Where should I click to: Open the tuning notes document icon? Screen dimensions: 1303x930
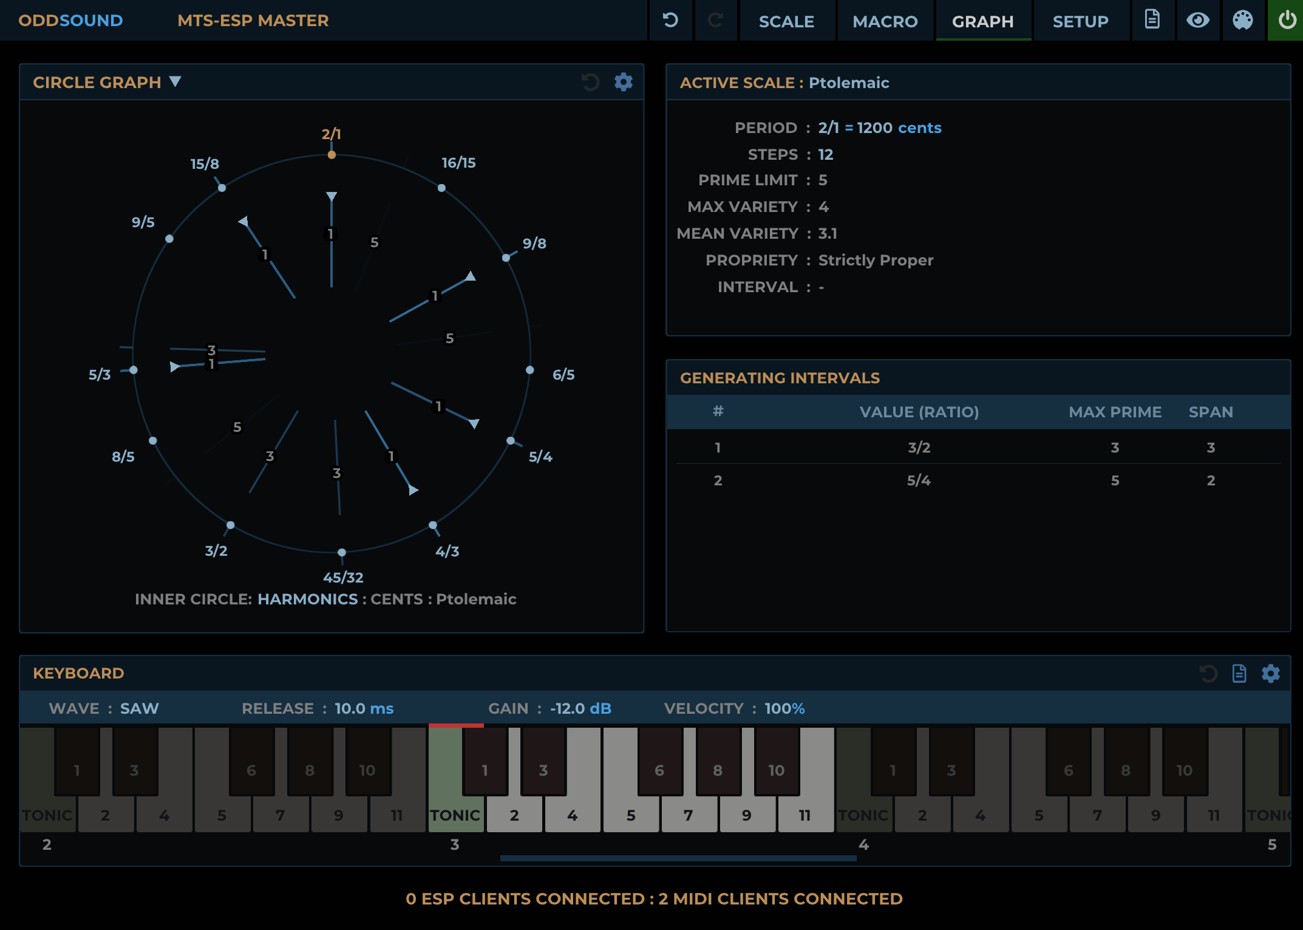pyautogui.click(x=1152, y=20)
